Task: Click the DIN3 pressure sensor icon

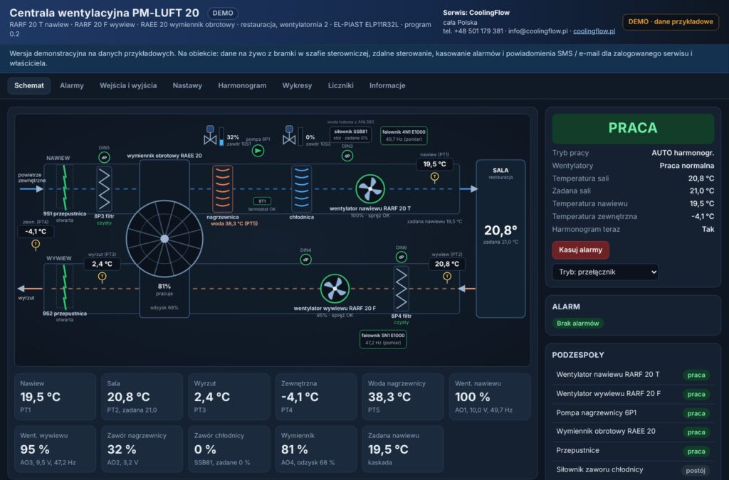Action: [347, 156]
